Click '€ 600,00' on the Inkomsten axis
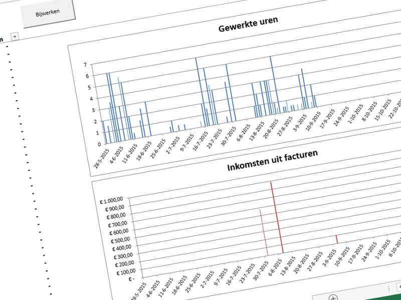Screen dimensions: 401x300 click(x=119, y=232)
